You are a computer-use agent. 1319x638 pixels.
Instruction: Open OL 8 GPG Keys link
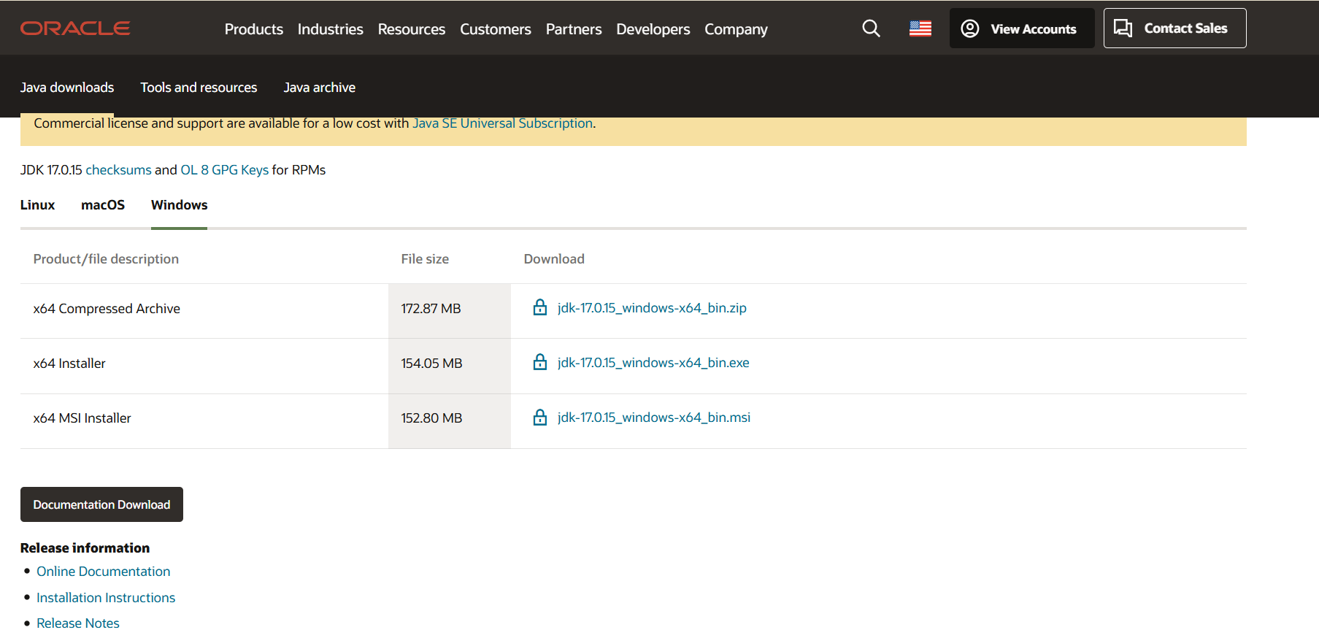(225, 170)
